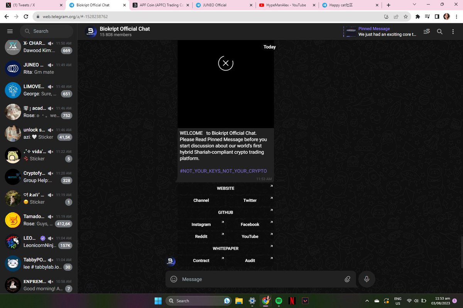Viewport: 463px width, 308px height.
Task: Open pinned messages list icon
Action: point(427,32)
